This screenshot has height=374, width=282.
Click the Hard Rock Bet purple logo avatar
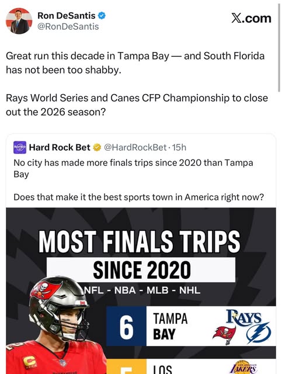click(x=20, y=147)
